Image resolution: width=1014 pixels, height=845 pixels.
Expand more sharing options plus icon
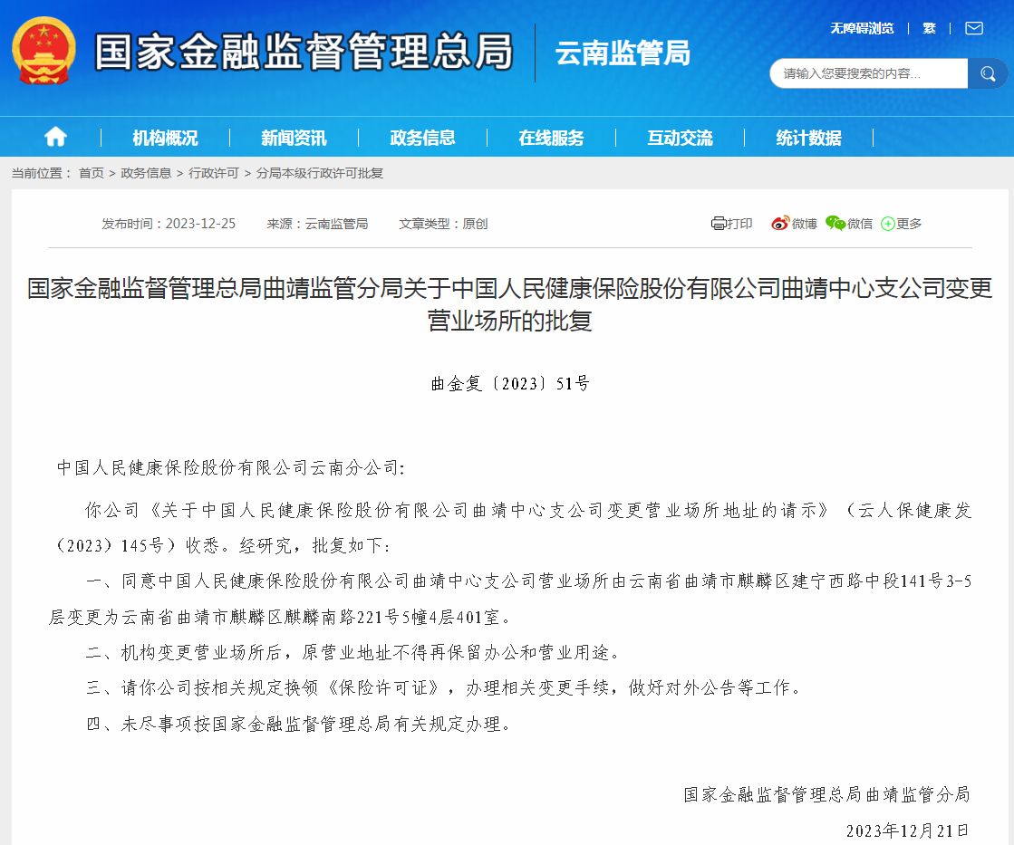coord(888,224)
